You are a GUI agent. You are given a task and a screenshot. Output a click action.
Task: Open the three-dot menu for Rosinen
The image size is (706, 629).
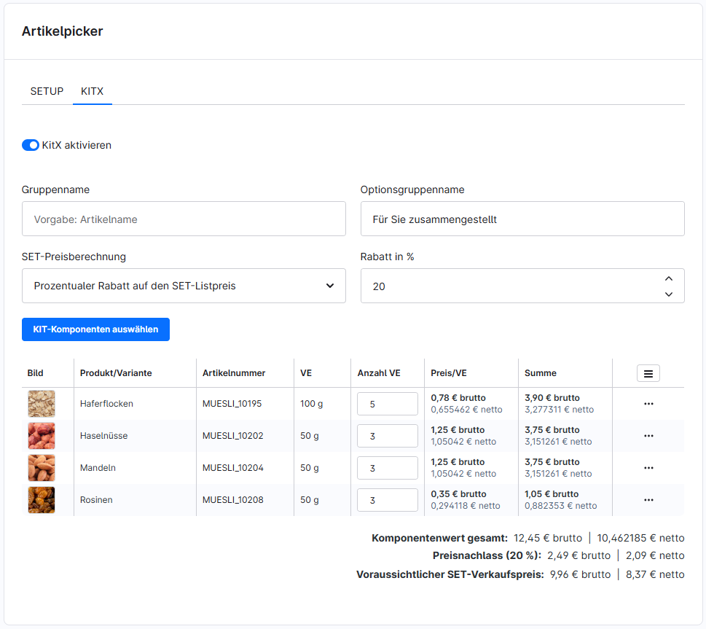tap(648, 500)
